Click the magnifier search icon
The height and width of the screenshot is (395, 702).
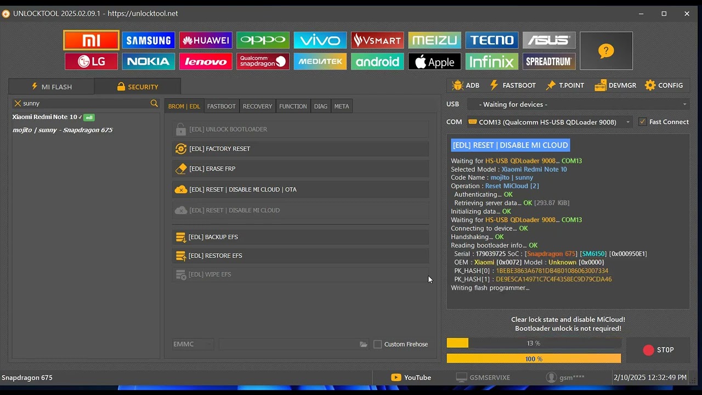point(154,103)
